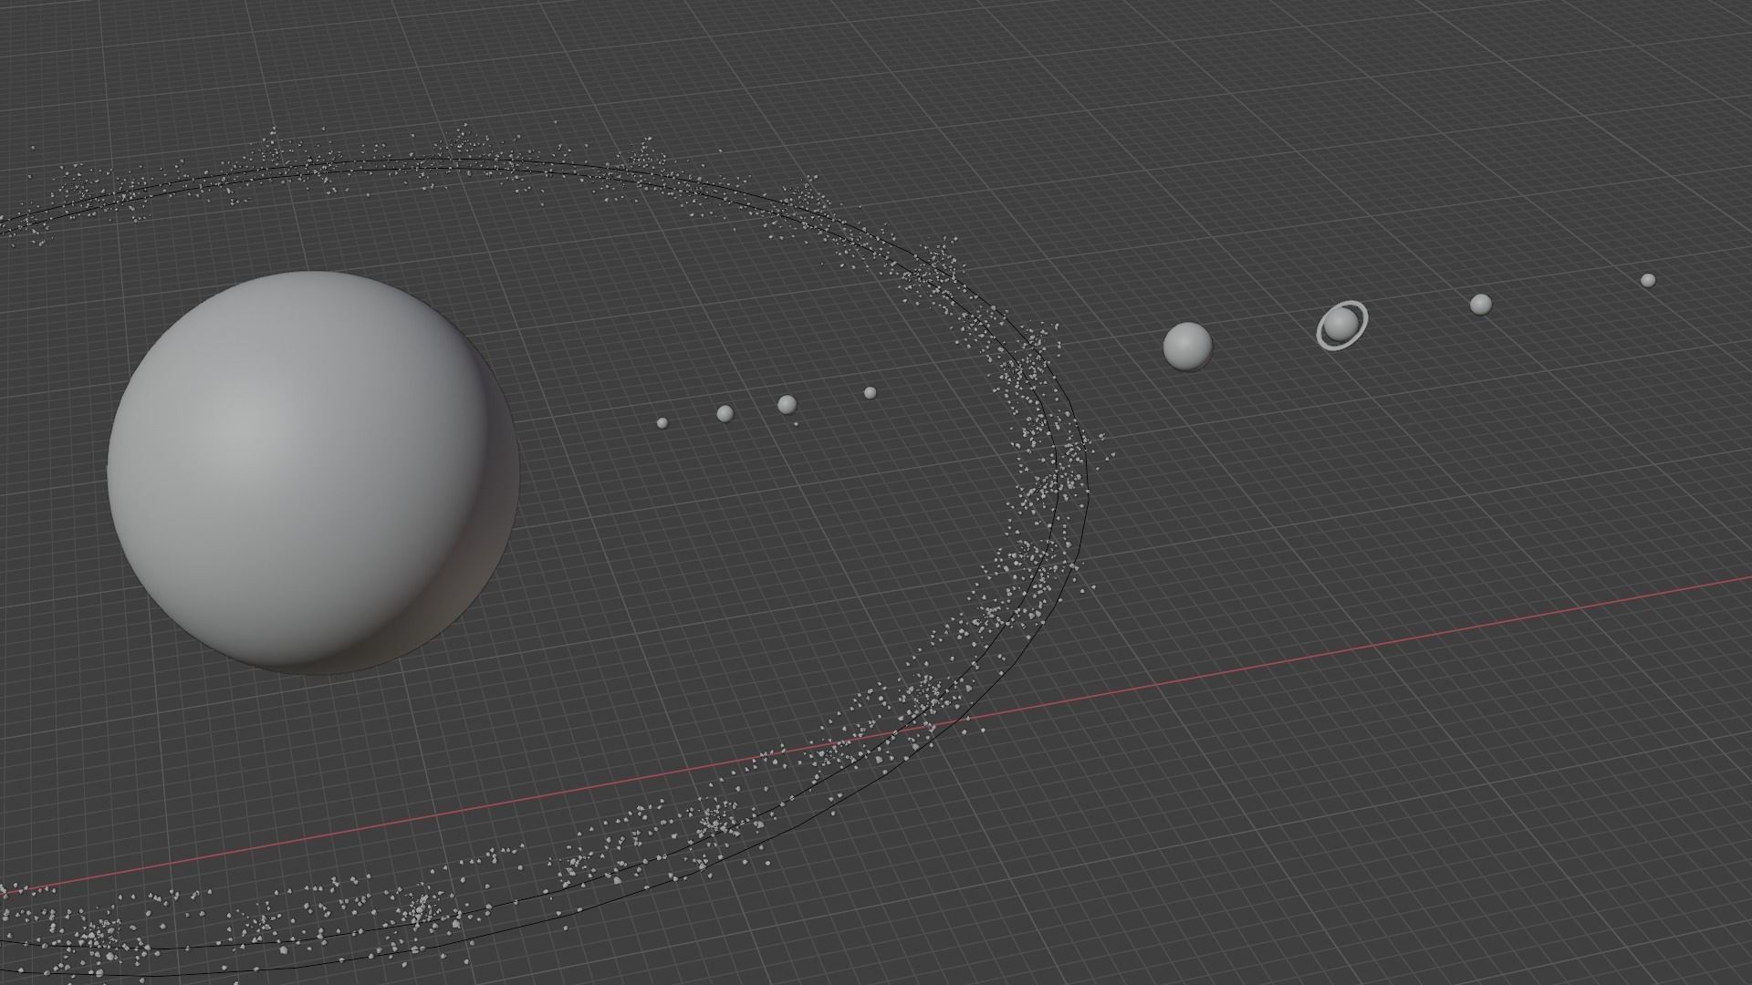Image resolution: width=1752 pixels, height=985 pixels.
Task: Select the sphere of the ringed planet
Action: (x=1341, y=324)
